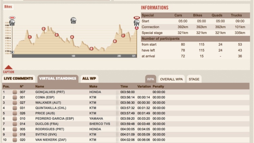Viewport: 254px width, 143px height.
Task: Click rider icon for Gonçalves (PRT)
Action: point(15,92)
